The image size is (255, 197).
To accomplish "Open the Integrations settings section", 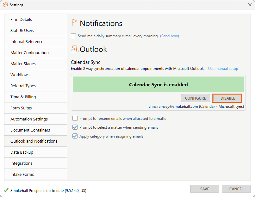I will tap(36, 163).
